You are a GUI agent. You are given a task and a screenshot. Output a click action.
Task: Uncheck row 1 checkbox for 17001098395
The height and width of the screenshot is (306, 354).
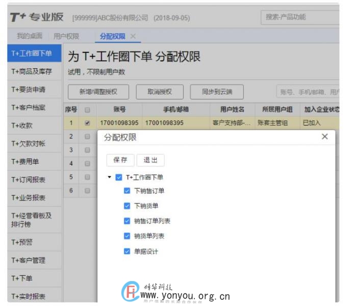coord(87,123)
